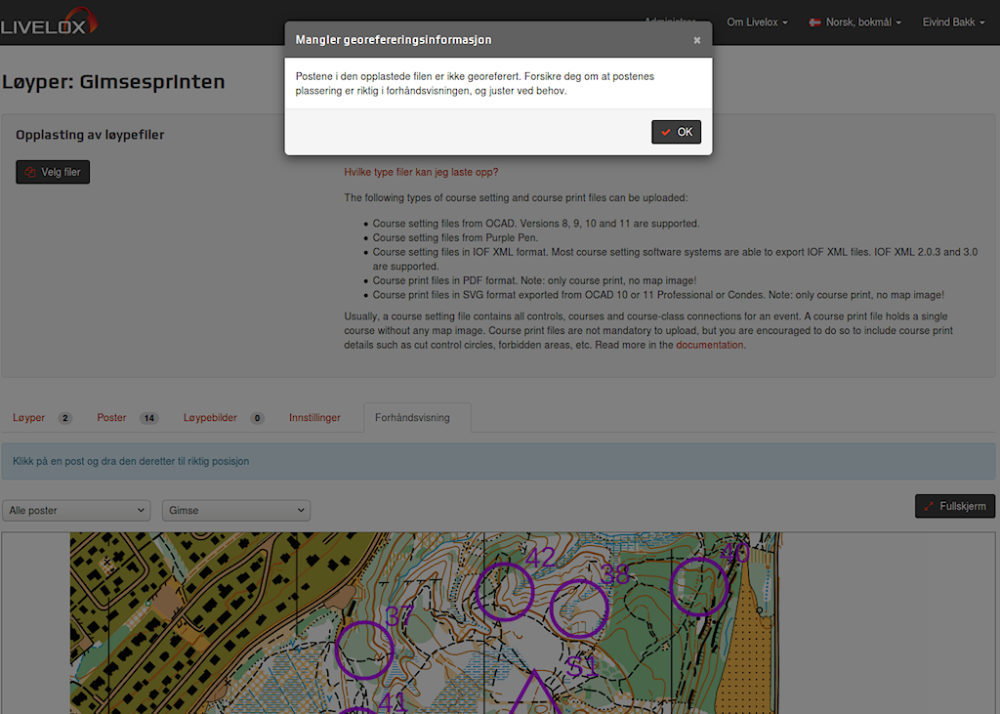Screen dimensions: 1000x714
Task: Click the 'Løyper: Gimsesprinten' page heading
Action: 113,82
